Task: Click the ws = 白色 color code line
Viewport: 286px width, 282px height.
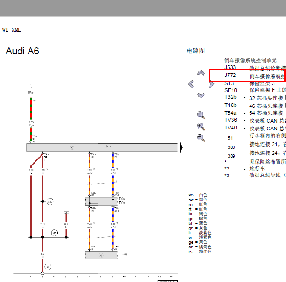Action: click(198, 195)
